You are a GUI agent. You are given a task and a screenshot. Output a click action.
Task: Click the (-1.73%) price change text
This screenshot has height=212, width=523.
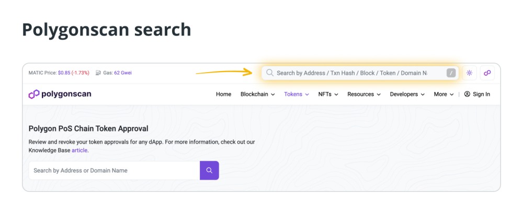(81, 73)
